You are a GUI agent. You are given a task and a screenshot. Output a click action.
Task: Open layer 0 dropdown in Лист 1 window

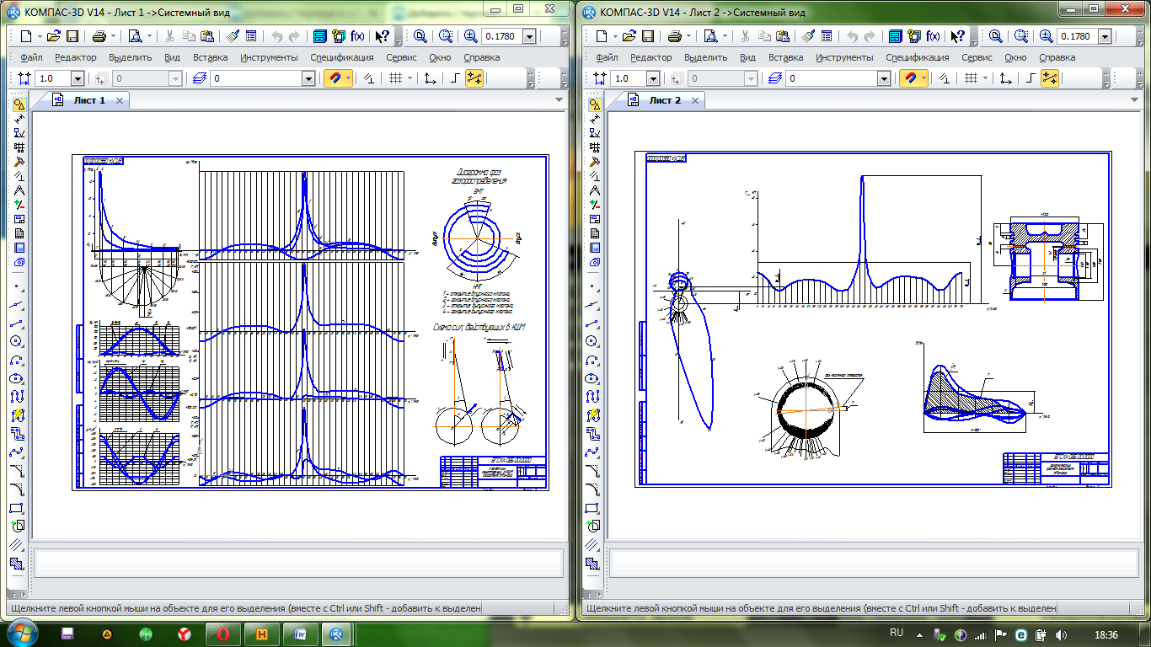(308, 78)
